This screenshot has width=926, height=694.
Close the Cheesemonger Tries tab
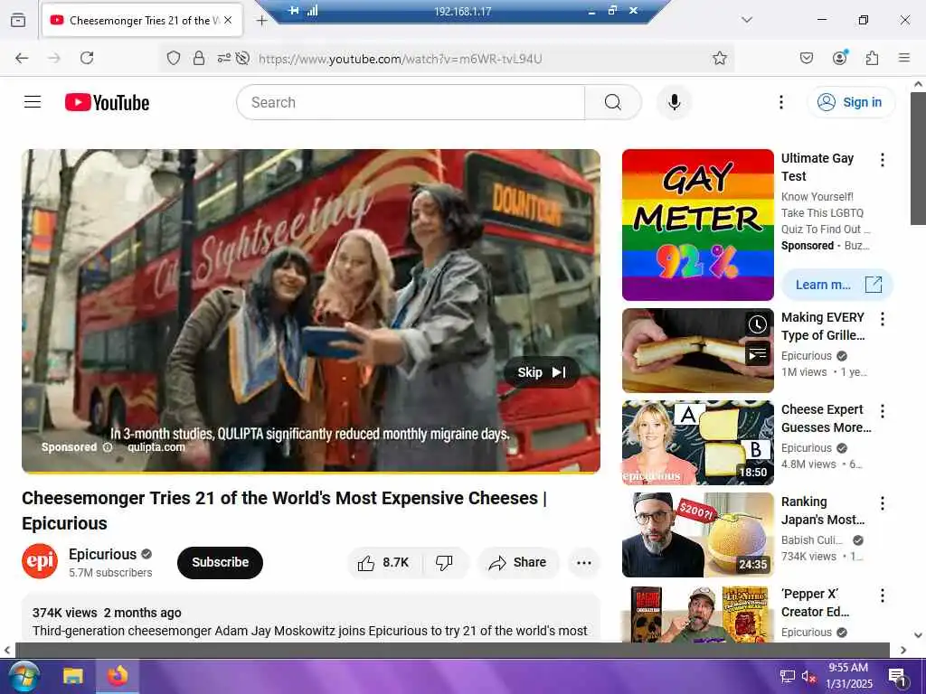pos(228,20)
